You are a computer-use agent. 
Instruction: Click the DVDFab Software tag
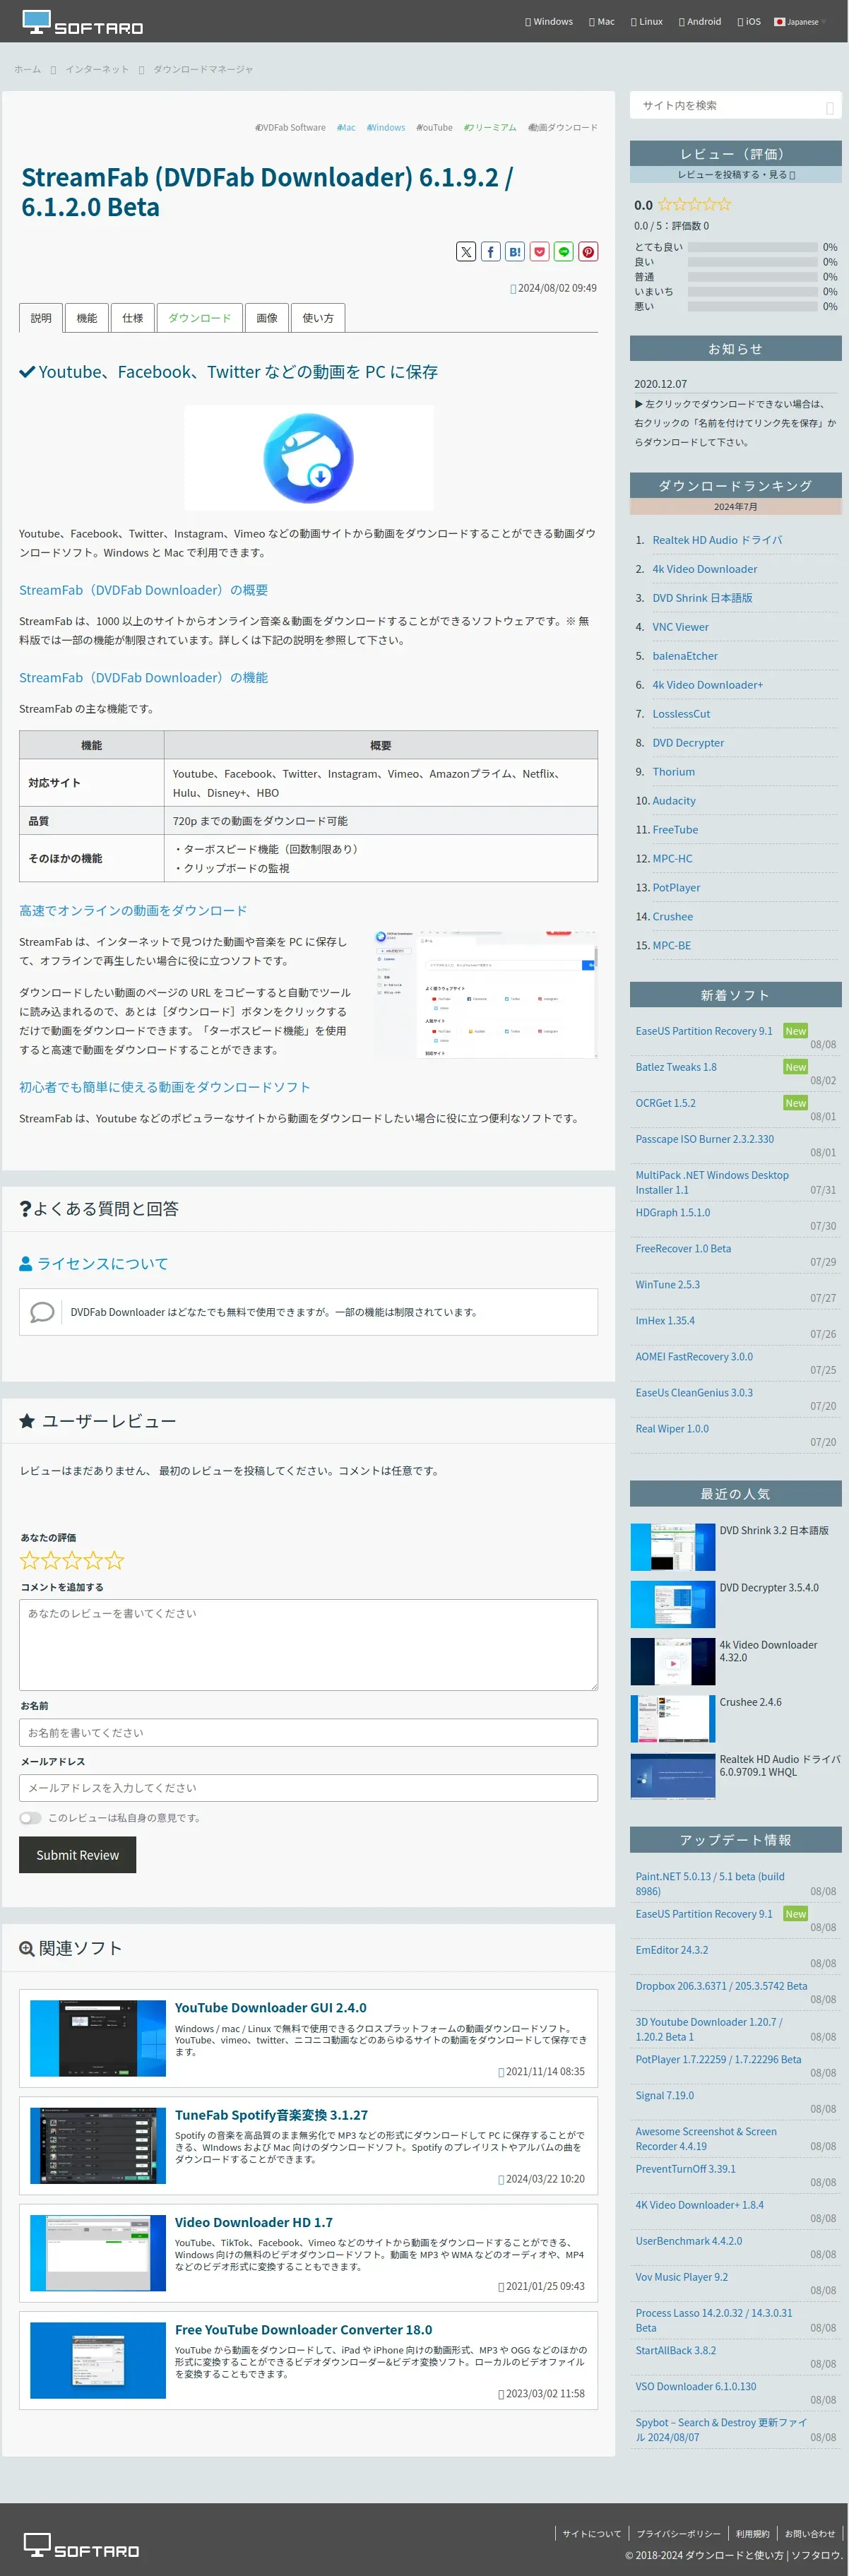(x=290, y=128)
